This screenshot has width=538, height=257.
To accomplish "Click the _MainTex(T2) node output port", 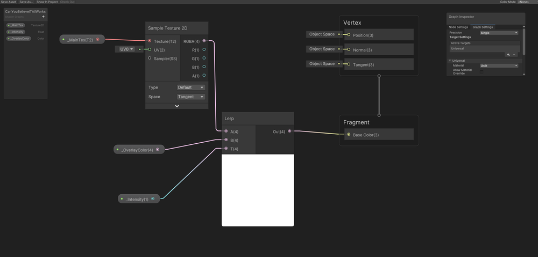I will (x=98, y=39).
